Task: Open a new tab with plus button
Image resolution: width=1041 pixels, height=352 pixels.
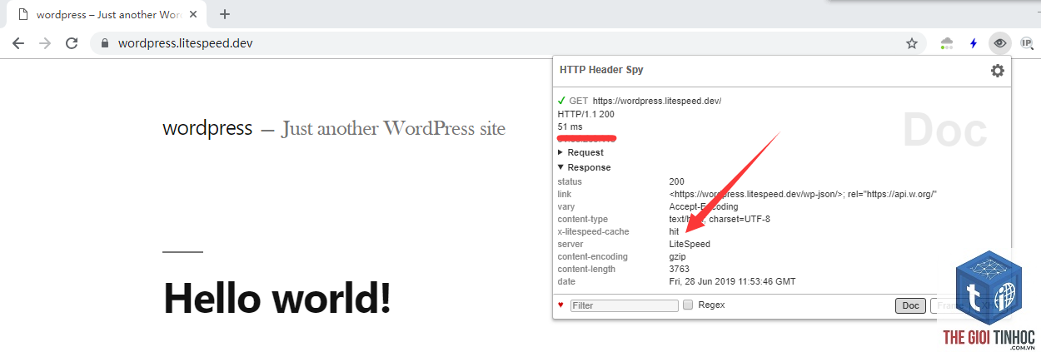Action: (225, 14)
